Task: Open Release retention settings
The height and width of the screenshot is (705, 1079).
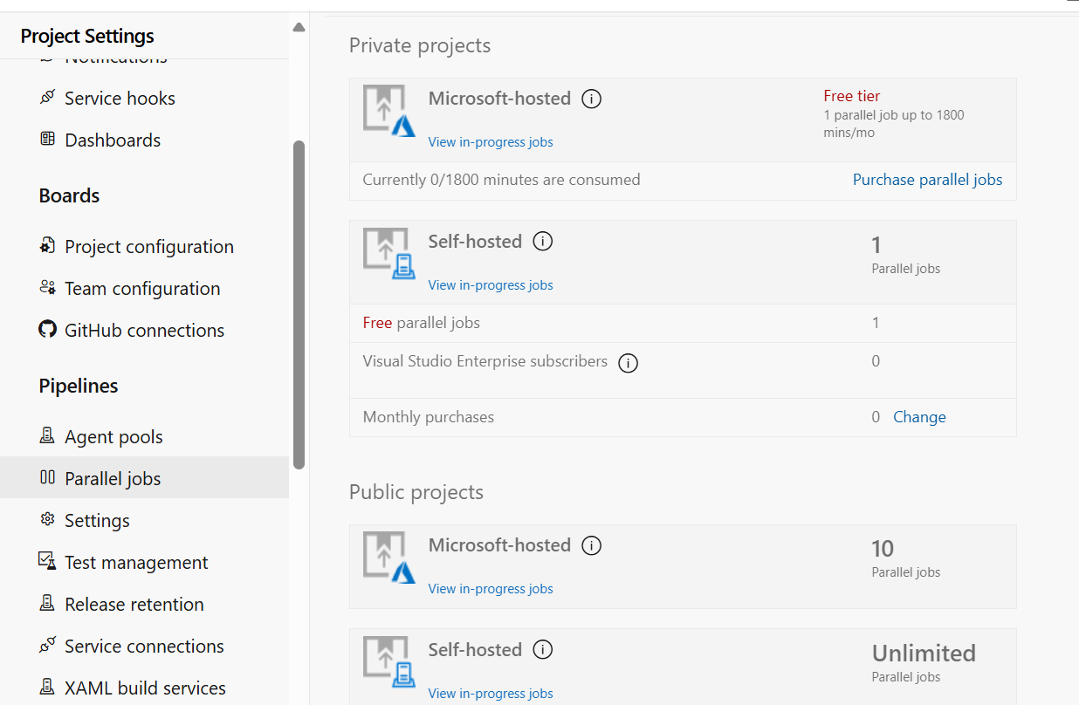Action: pyautogui.click(x=134, y=605)
